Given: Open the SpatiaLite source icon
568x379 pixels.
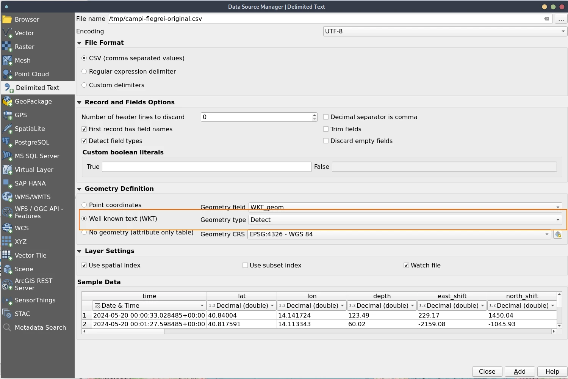Looking at the screenshot, I should [7, 129].
